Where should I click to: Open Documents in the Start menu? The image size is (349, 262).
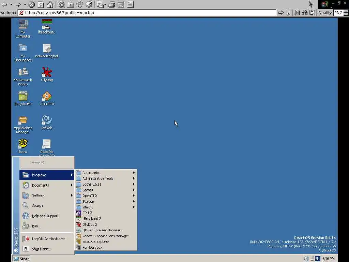(x=47, y=185)
